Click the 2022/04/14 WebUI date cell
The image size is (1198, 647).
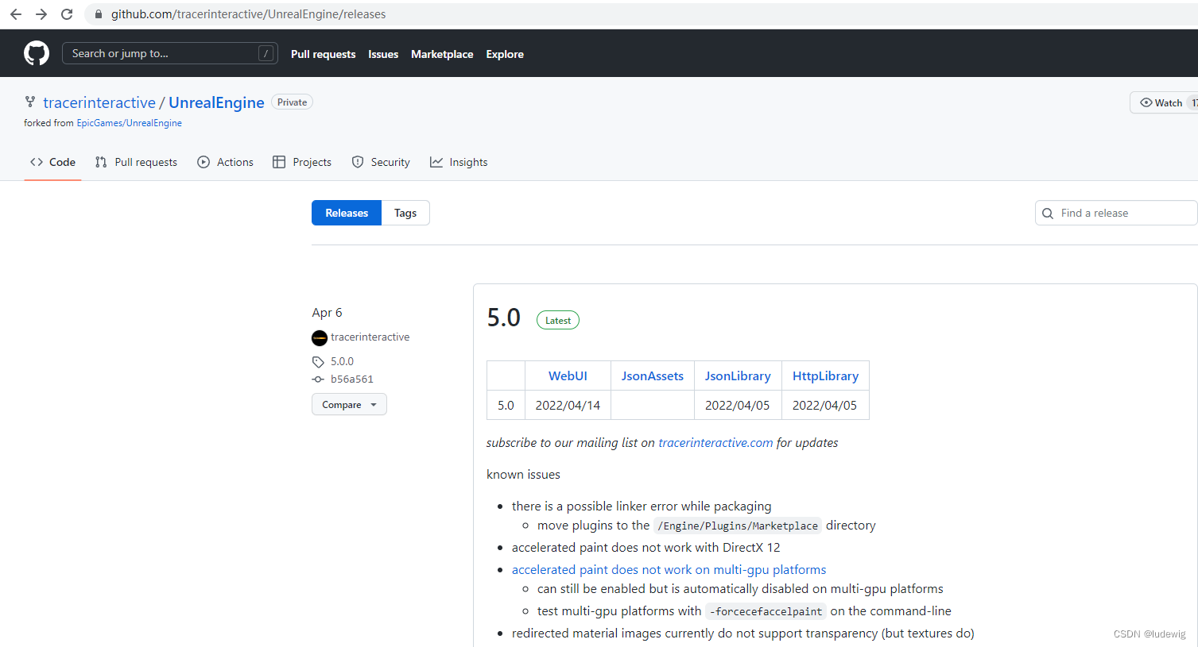pos(568,406)
